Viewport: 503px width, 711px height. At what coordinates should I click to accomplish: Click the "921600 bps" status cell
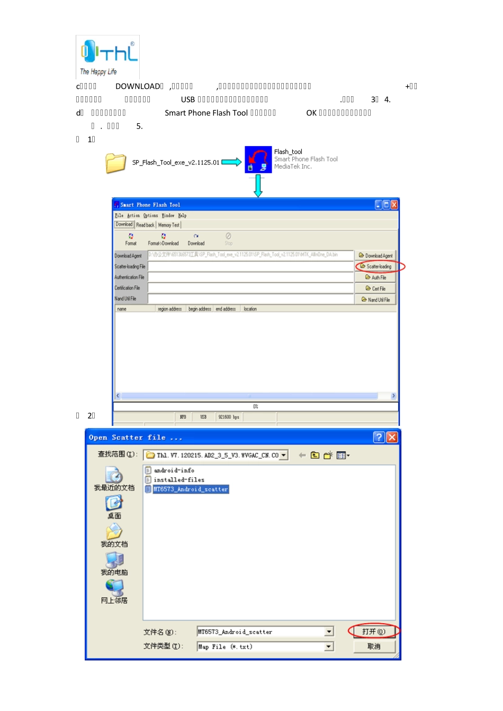point(229,417)
